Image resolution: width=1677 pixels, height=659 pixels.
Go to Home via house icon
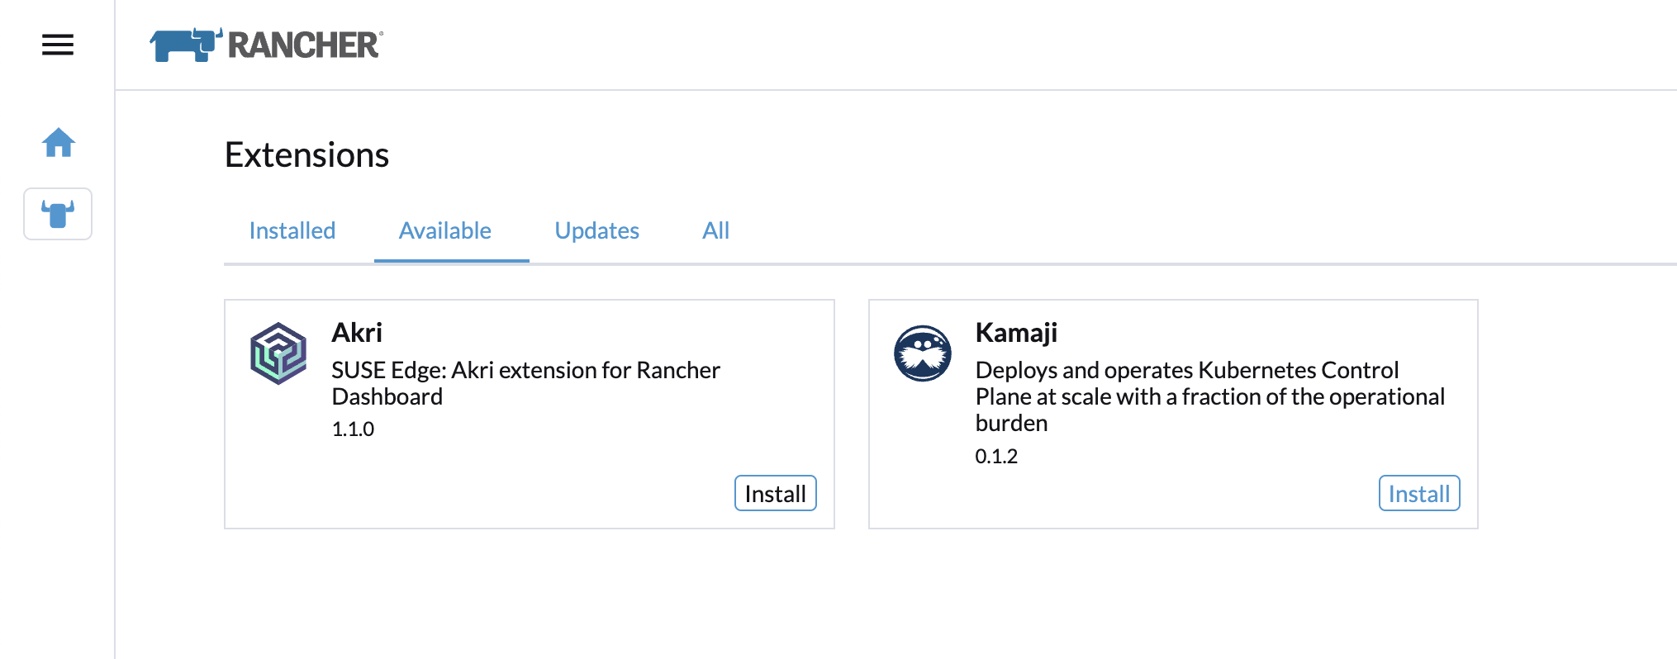(59, 143)
